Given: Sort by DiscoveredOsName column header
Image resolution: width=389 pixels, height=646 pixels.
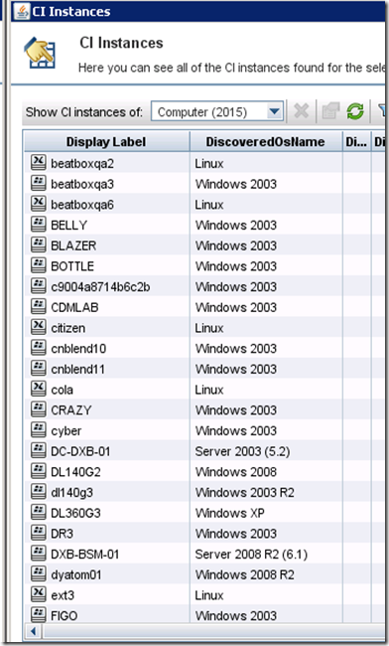Looking at the screenshot, I should pos(266,142).
